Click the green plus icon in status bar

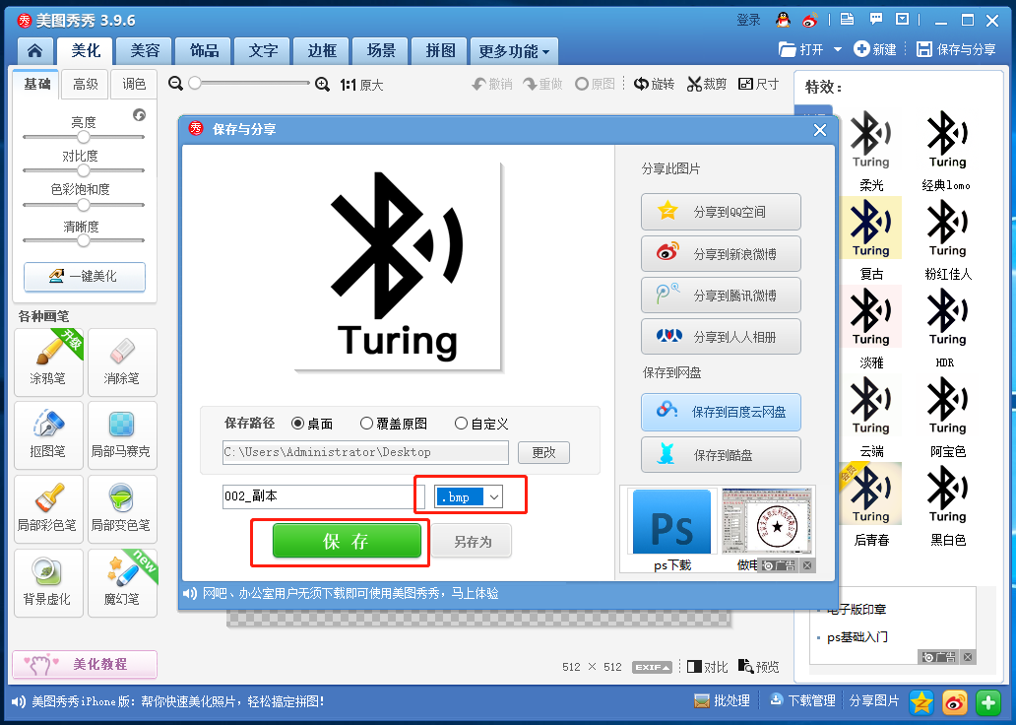pos(988,702)
